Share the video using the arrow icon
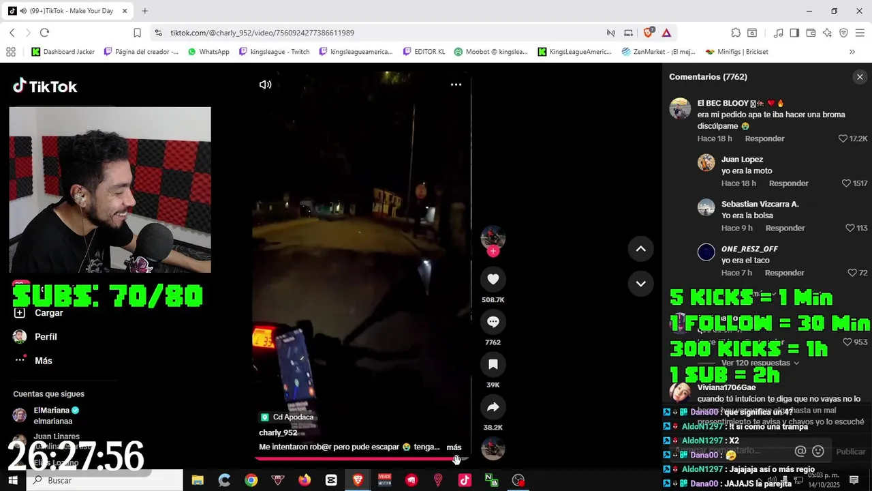This screenshot has width=872, height=491. pos(493,407)
